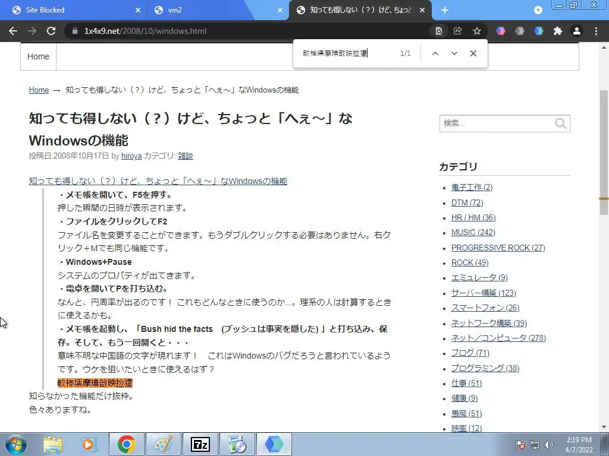Click the sidebar 検索 search field

tap(497, 123)
